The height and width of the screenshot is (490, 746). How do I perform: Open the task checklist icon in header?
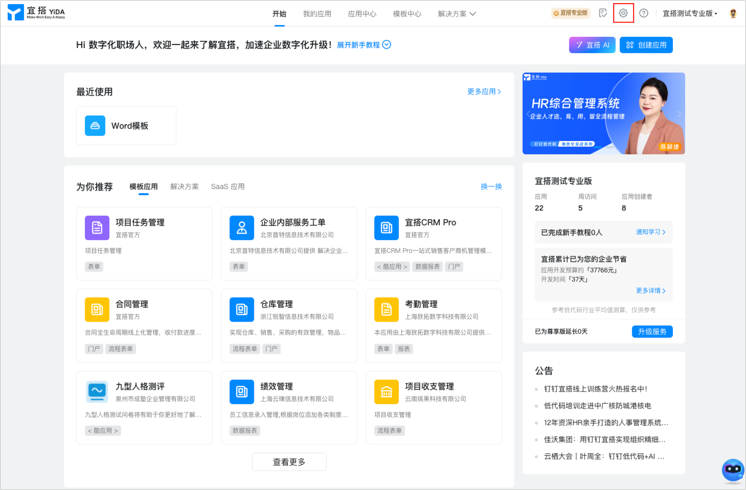click(x=603, y=13)
